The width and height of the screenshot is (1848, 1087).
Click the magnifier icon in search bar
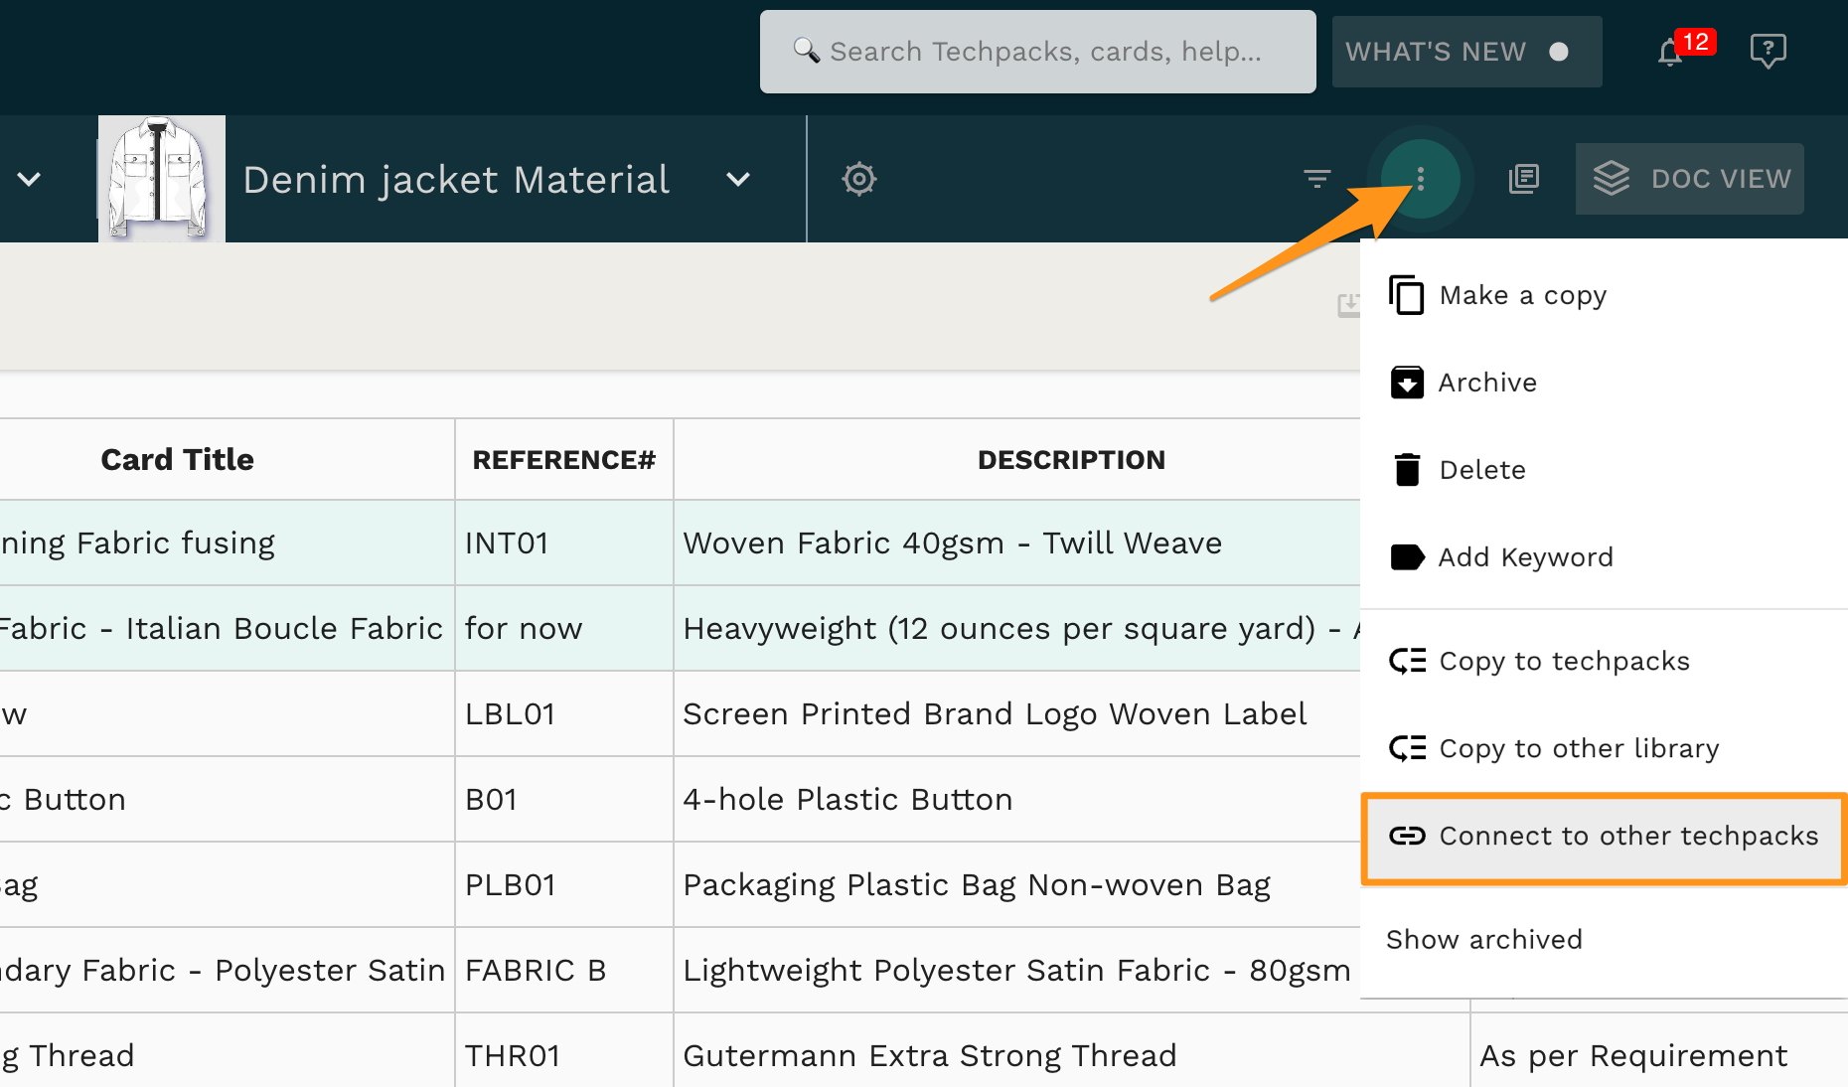click(806, 51)
